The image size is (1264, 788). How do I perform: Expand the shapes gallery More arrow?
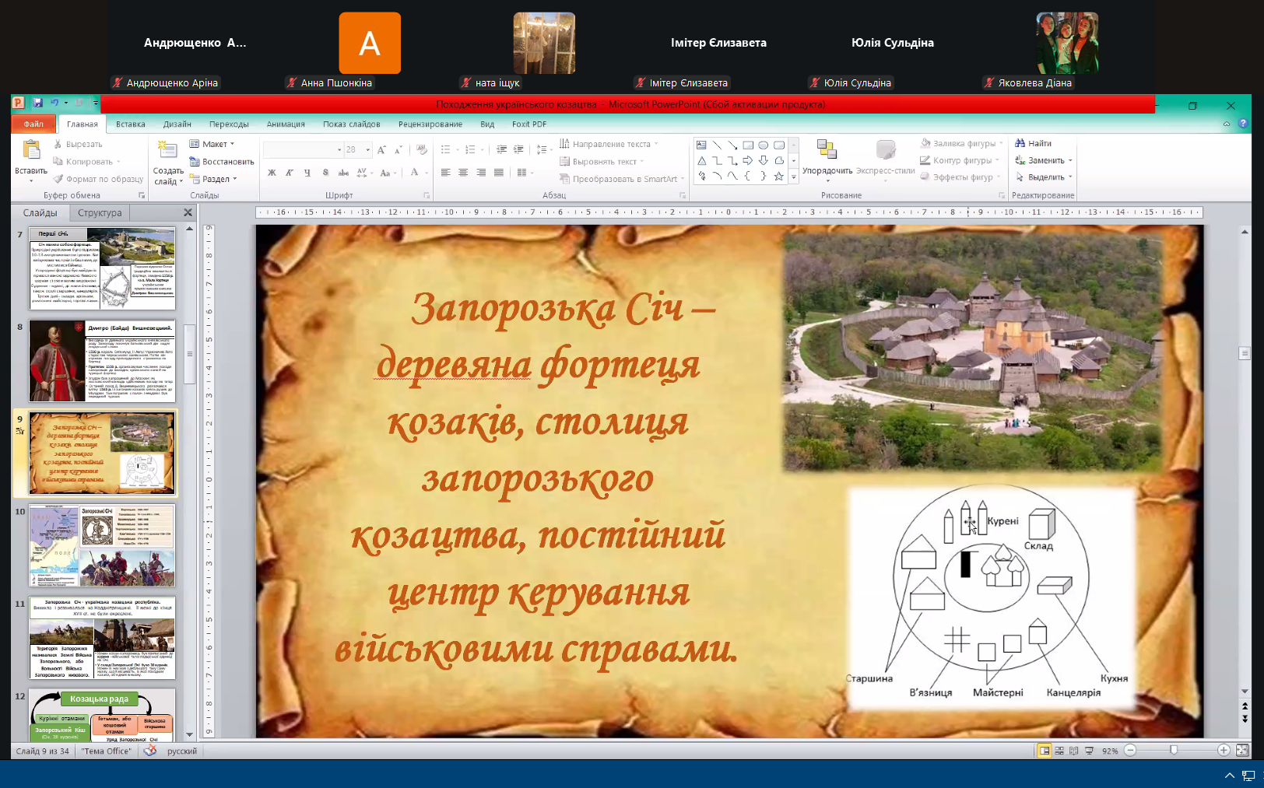tap(794, 177)
